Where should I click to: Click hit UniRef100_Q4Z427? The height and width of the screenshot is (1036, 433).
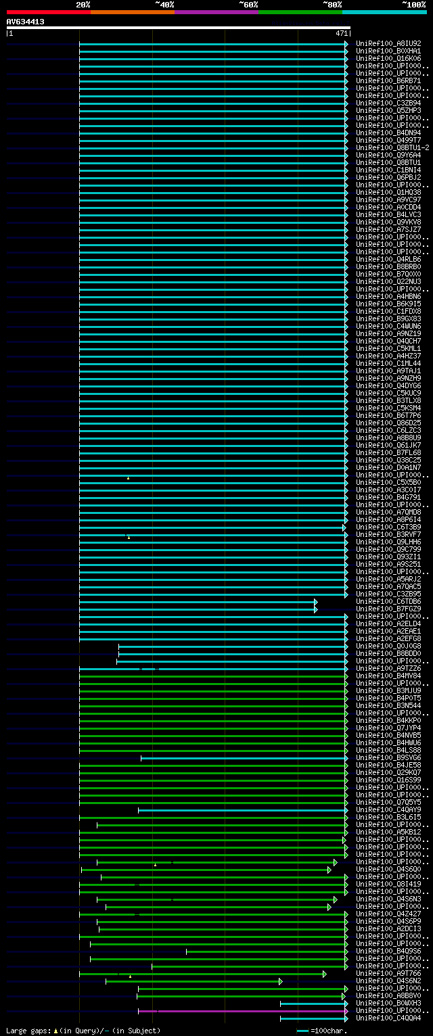click(388, 914)
